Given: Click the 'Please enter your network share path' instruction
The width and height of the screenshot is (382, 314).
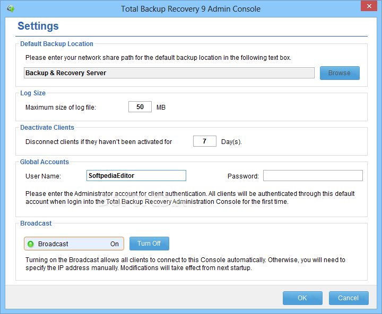Looking at the screenshot, I should point(158,58).
